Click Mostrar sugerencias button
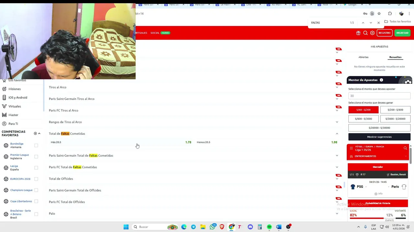 pyautogui.click(x=379, y=137)
